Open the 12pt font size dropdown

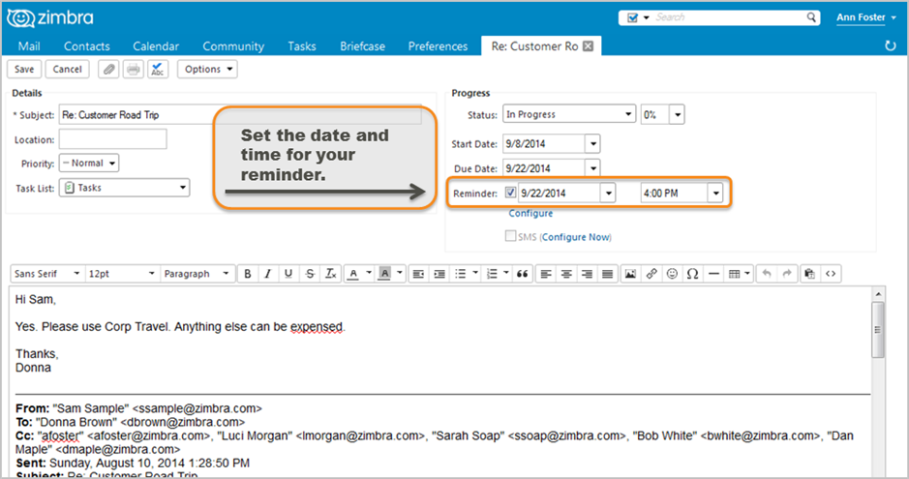point(122,274)
